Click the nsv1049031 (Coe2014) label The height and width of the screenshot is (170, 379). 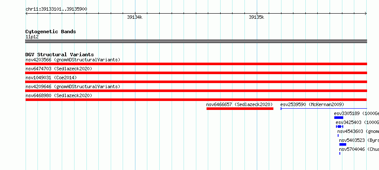tap(51, 78)
